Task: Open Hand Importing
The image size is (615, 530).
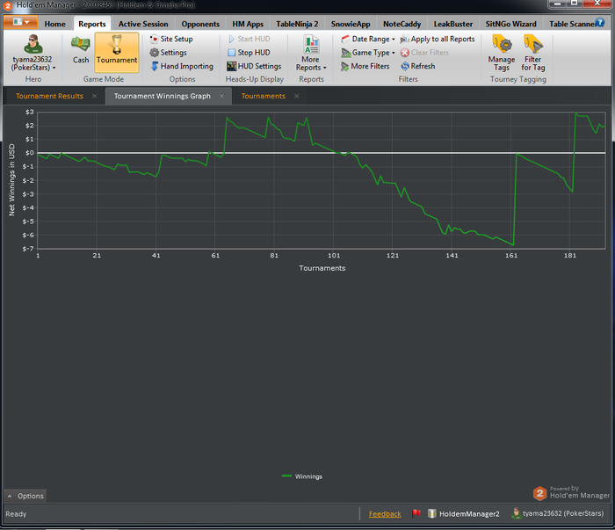Action: tap(182, 66)
